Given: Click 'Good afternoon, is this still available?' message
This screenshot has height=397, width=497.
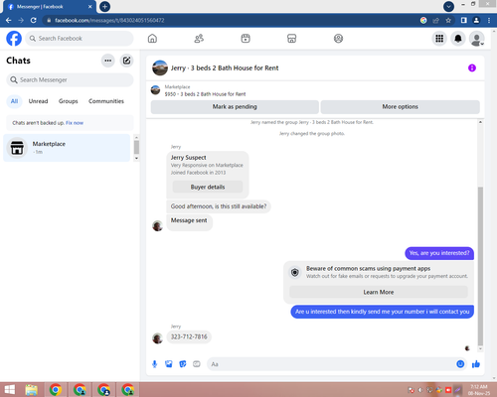Looking at the screenshot, I should [x=219, y=206].
